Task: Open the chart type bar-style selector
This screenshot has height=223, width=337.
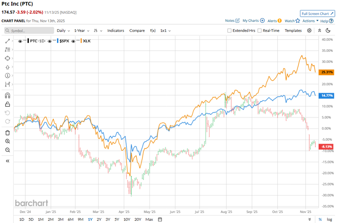Action: (98, 31)
